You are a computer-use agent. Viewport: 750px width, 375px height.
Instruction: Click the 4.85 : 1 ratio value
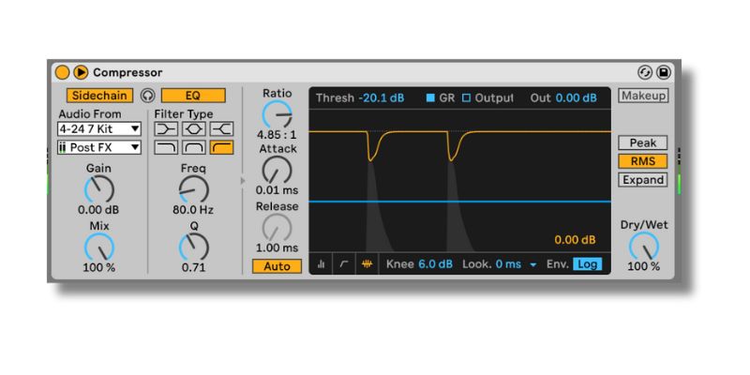pos(277,134)
